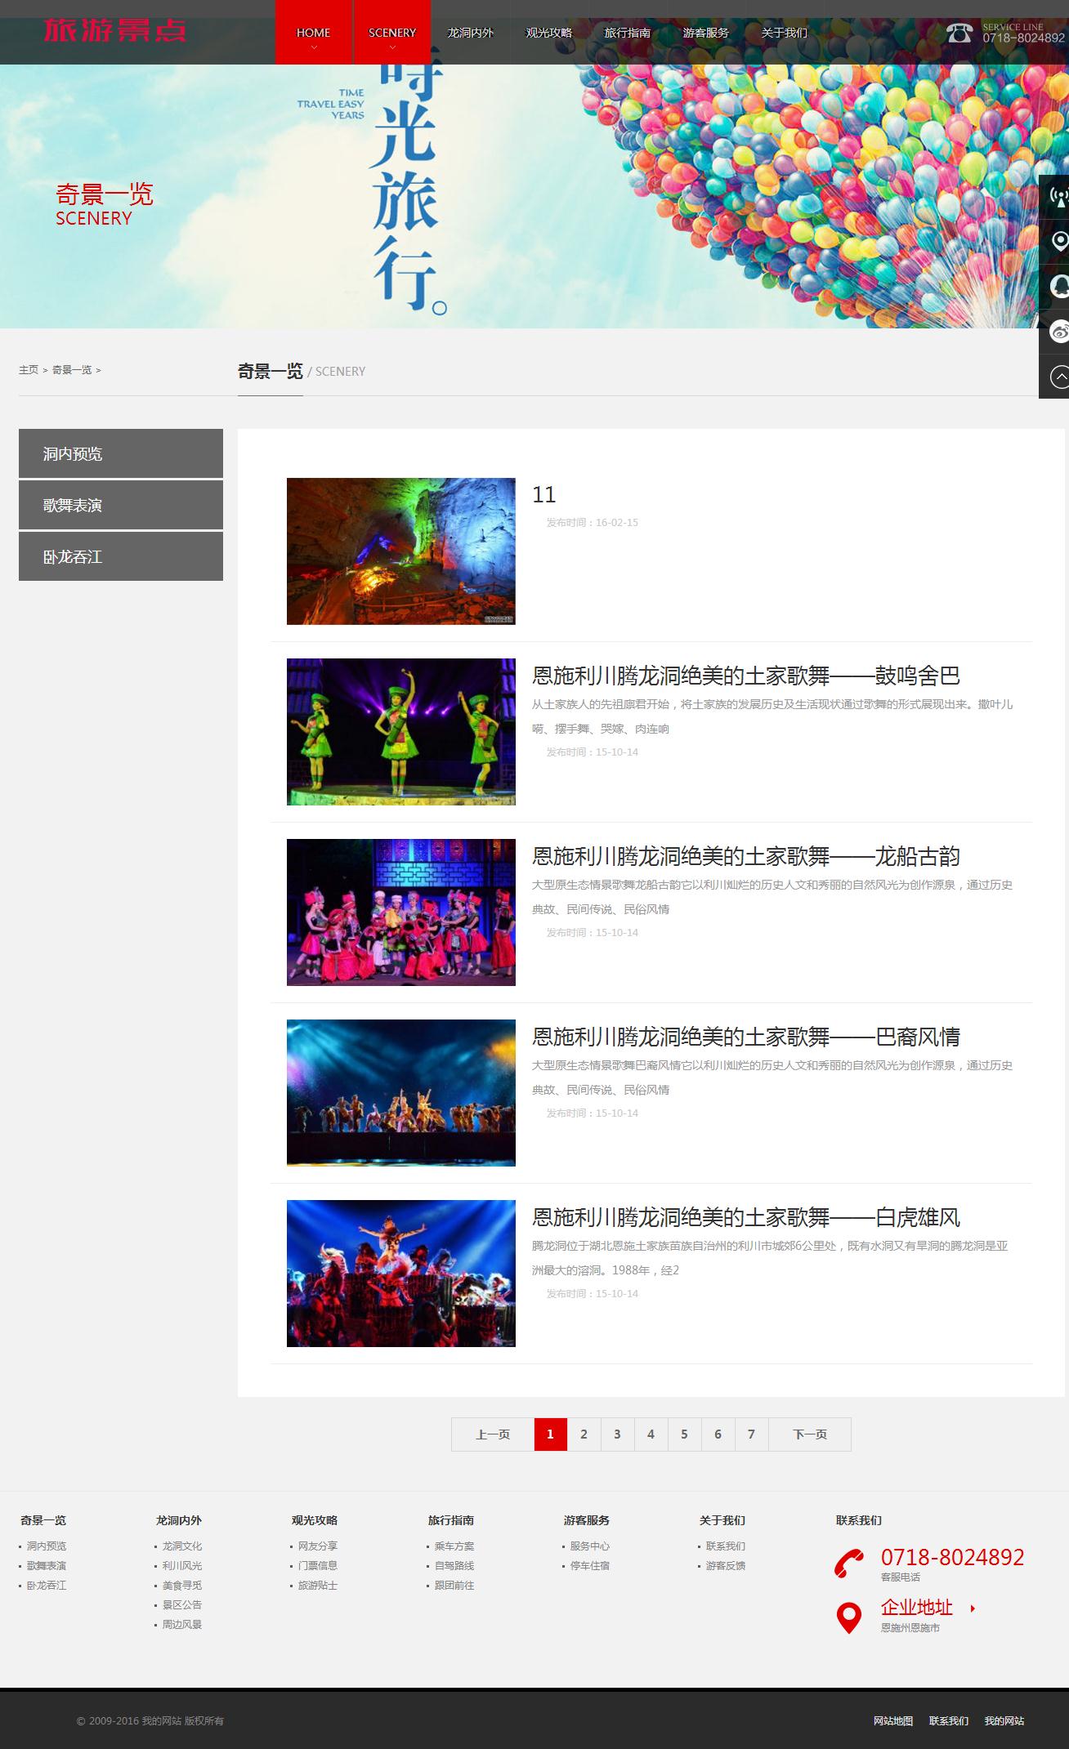Click the 门票信息 footer link

coord(317,1565)
